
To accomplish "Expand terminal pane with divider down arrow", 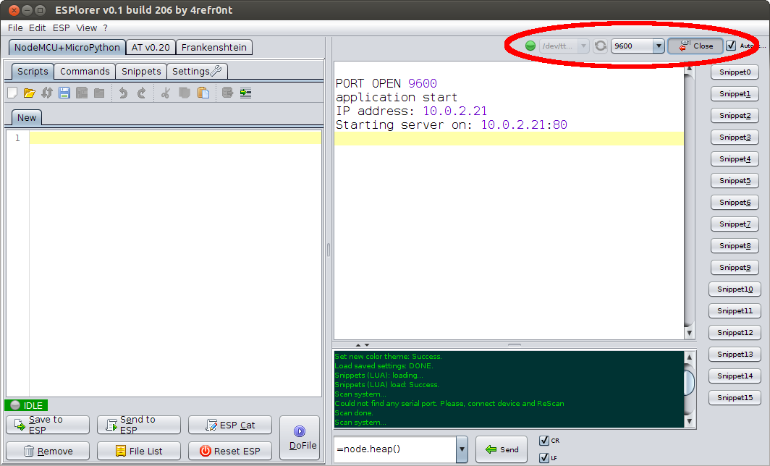I will [x=367, y=345].
